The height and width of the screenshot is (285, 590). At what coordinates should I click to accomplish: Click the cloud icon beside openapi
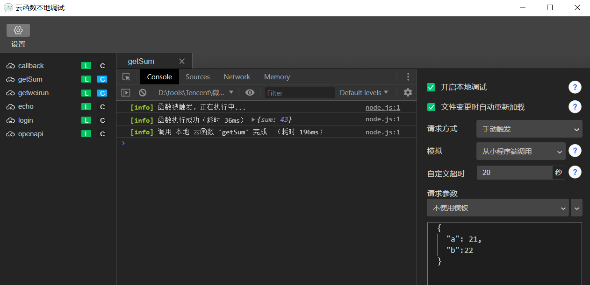(x=10, y=134)
